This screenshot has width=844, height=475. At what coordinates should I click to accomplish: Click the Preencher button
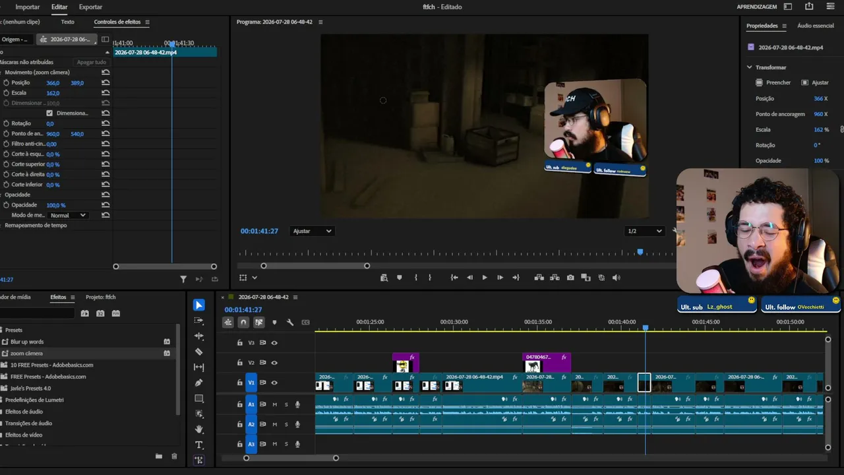773,82
